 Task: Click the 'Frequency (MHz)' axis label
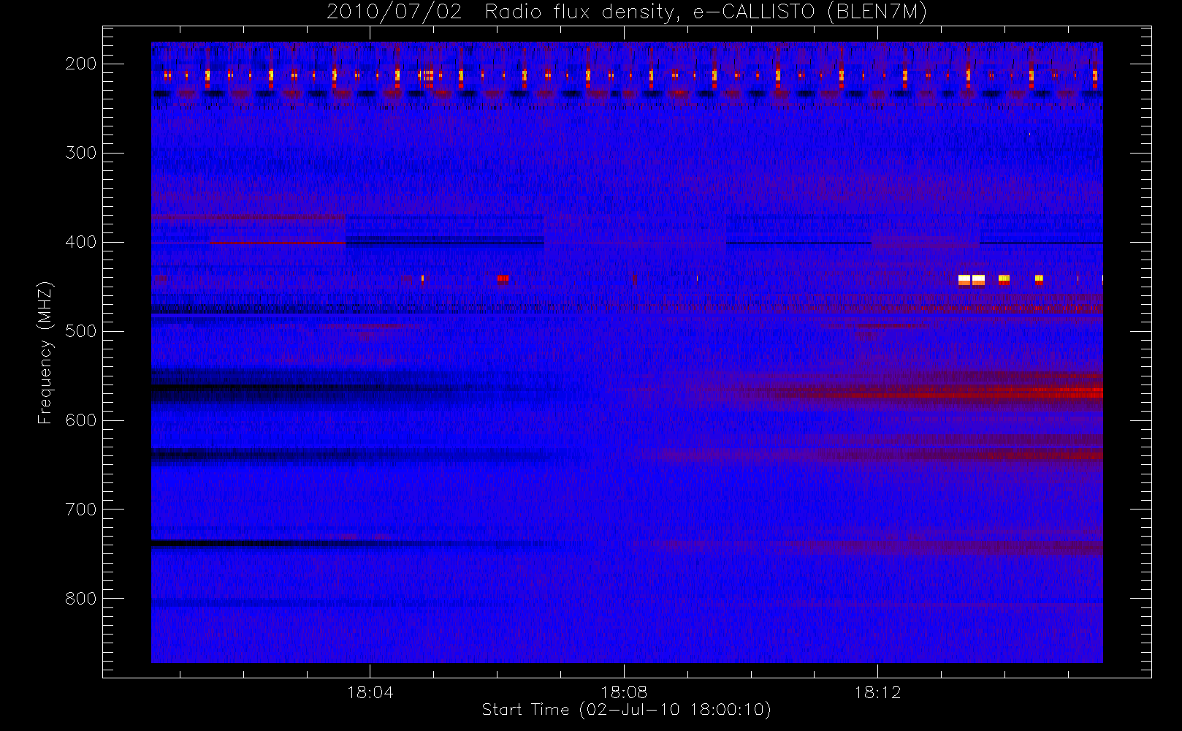45,353
